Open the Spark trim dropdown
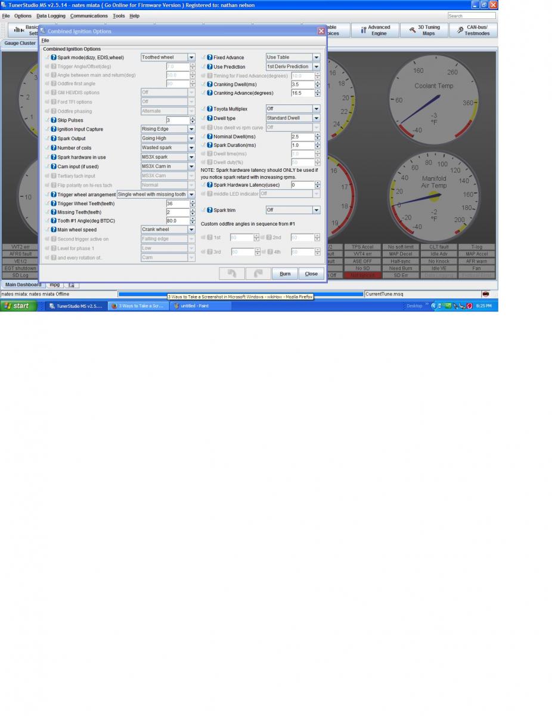The image size is (552, 716). pos(293,210)
